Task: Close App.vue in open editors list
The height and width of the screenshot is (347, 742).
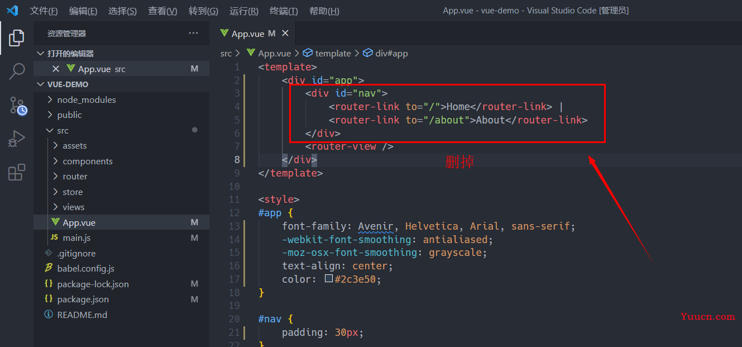Action: tap(56, 69)
